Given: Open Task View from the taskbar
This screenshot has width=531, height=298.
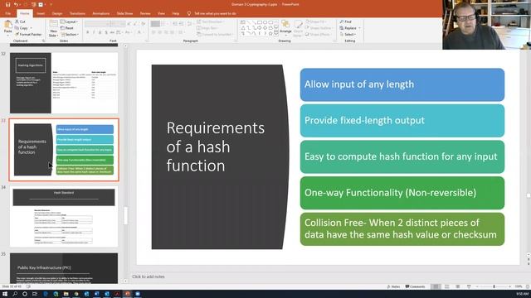Looking at the screenshot, I should (35, 294).
